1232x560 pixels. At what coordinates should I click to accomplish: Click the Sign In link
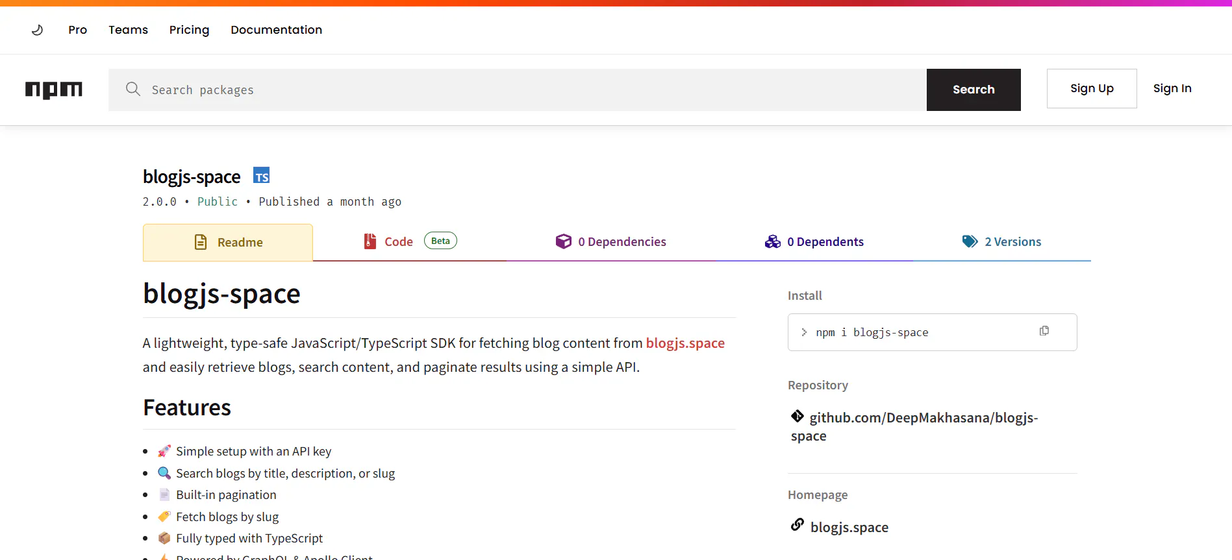pyautogui.click(x=1172, y=88)
